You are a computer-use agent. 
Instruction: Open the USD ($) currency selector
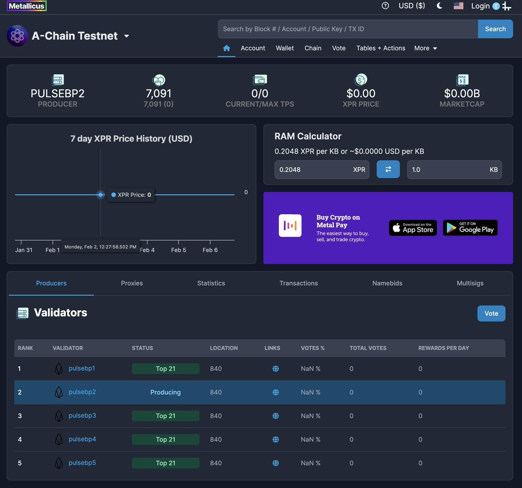pyautogui.click(x=411, y=6)
